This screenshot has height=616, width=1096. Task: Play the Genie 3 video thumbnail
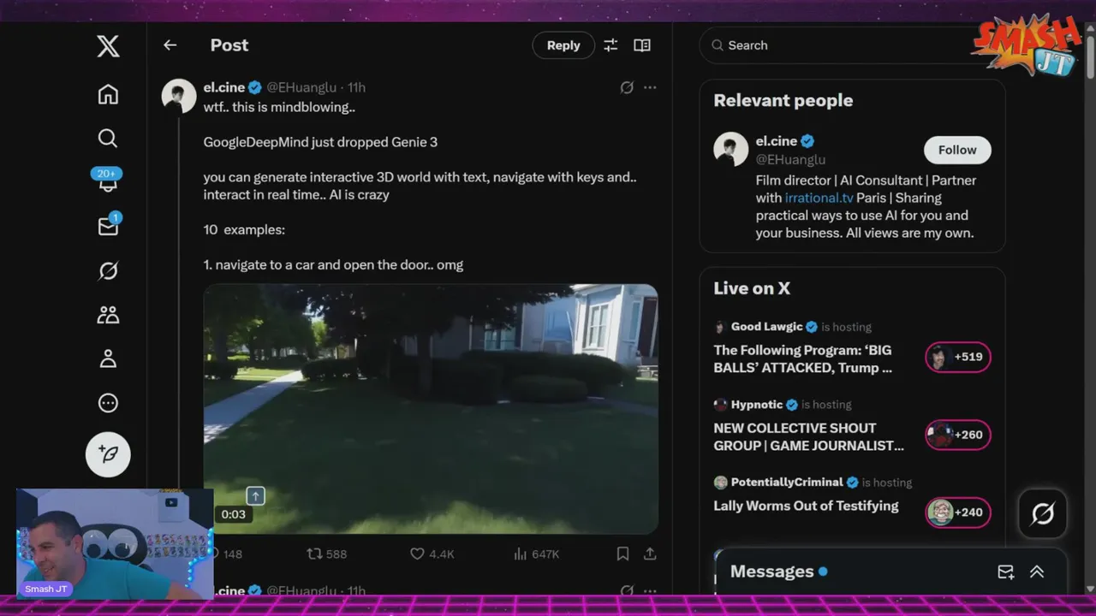431,409
